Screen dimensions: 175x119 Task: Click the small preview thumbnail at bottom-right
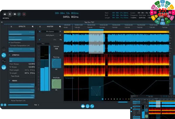(153, 107)
